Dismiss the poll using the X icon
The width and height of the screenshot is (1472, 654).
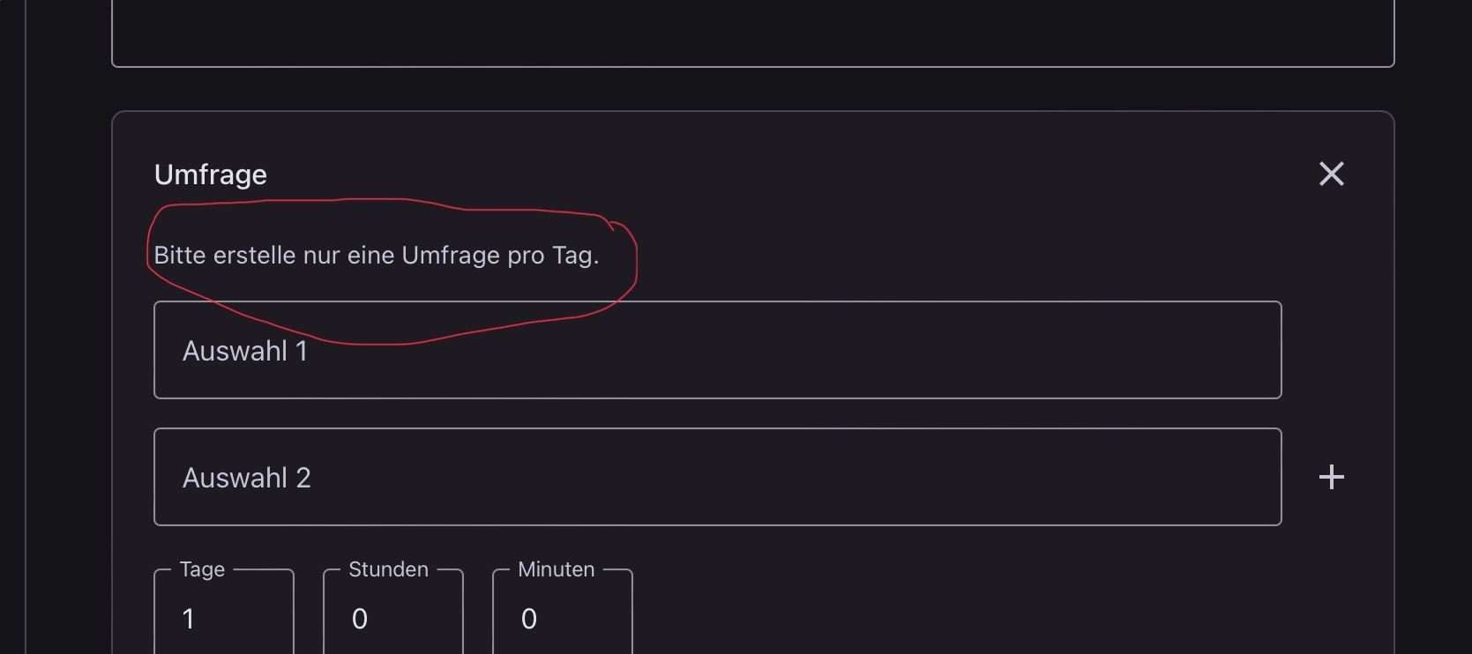click(x=1331, y=174)
